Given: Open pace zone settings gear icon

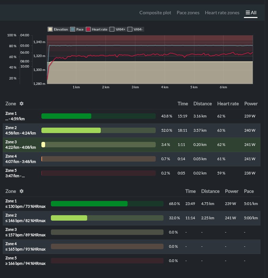Looking at the screenshot, I should click(21, 104).
